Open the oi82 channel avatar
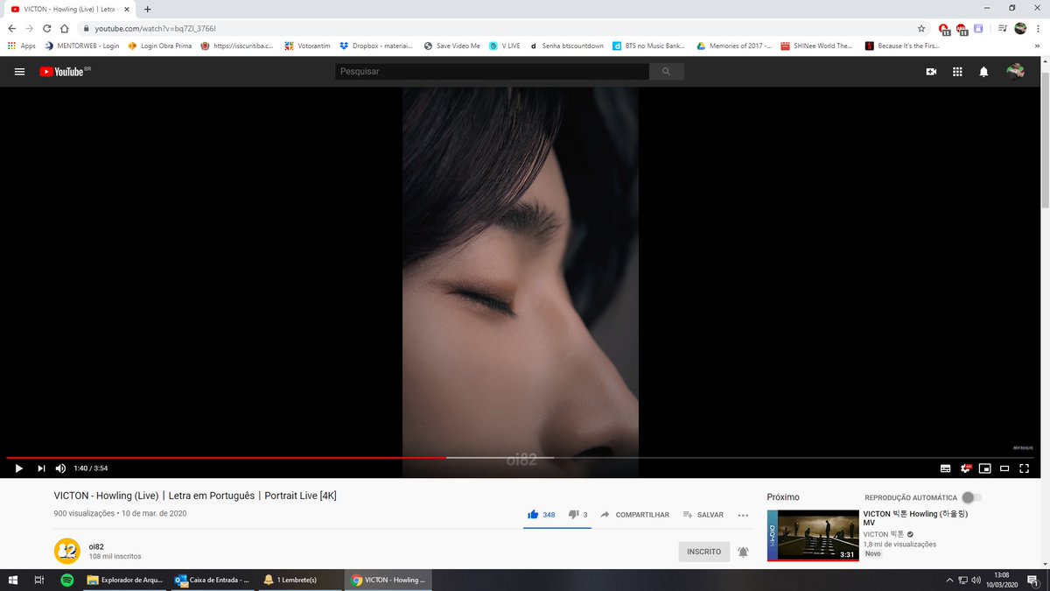Image resolution: width=1050 pixels, height=591 pixels. [67, 551]
